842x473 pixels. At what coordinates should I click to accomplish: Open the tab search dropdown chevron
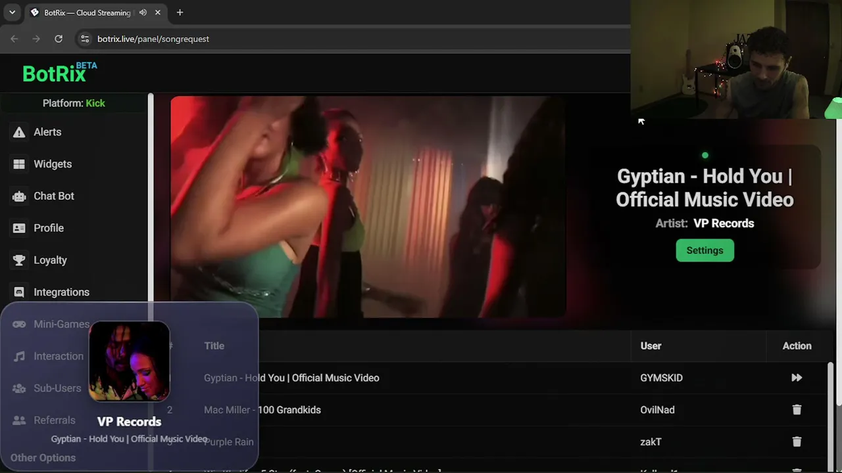[x=12, y=12]
